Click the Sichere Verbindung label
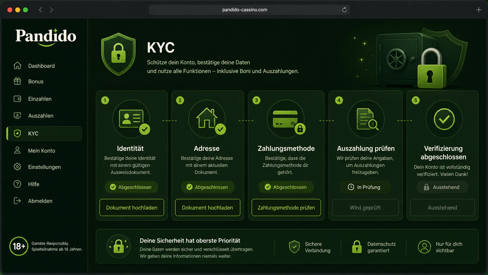The image size is (488, 275). 318,247
